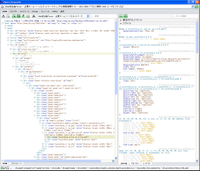Click the X-shaped icon in DOM toolbar
Viewport: 200px width, 171px height.
point(34,16)
